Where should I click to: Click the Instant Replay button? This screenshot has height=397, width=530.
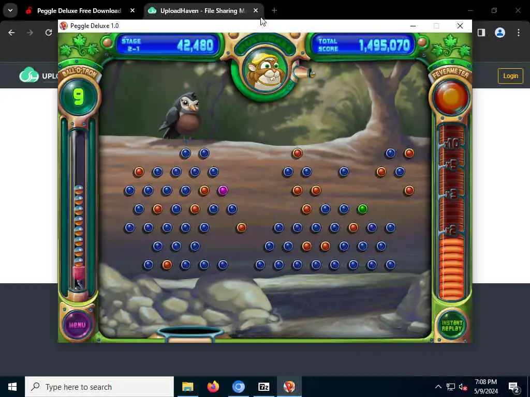451,325
